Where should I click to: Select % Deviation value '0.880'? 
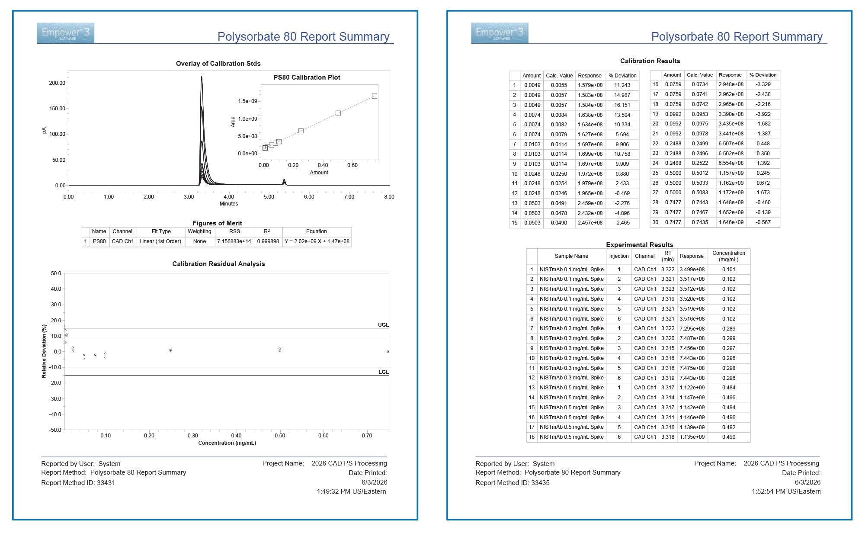[622, 174]
